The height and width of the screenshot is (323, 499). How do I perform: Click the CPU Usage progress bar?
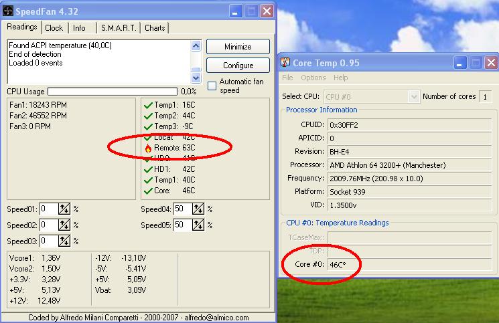(x=113, y=92)
